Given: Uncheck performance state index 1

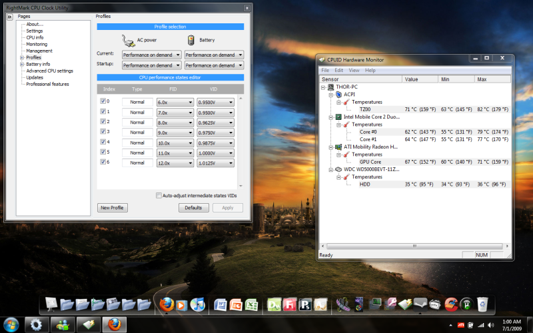Looking at the screenshot, I should tap(103, 111).
